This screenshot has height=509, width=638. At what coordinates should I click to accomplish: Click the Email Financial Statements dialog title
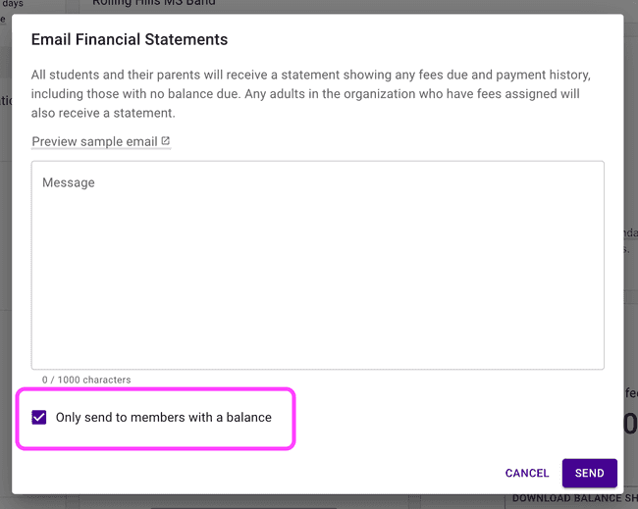click(130, 40)
